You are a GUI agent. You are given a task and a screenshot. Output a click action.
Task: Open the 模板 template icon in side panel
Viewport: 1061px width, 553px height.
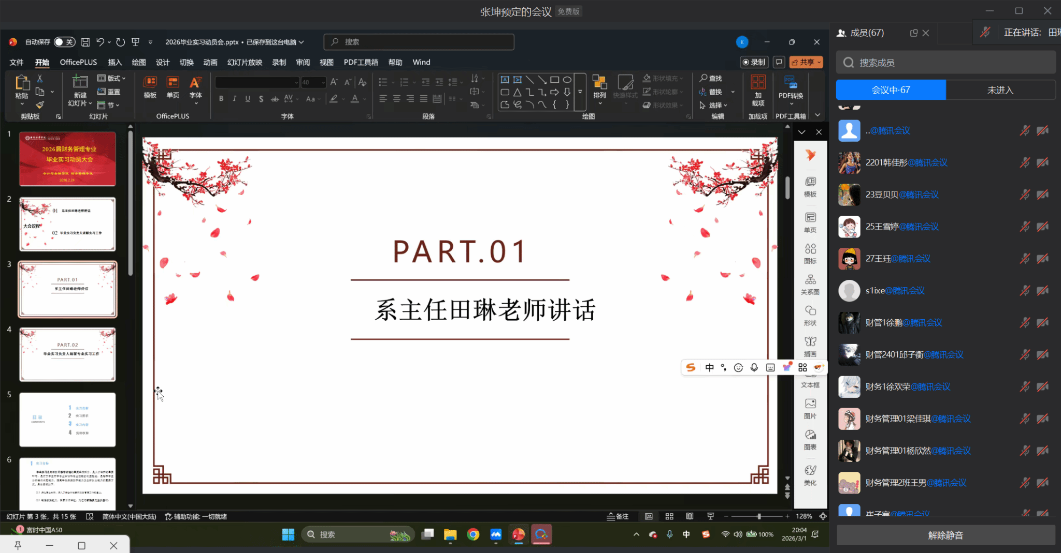pos(810,186)
